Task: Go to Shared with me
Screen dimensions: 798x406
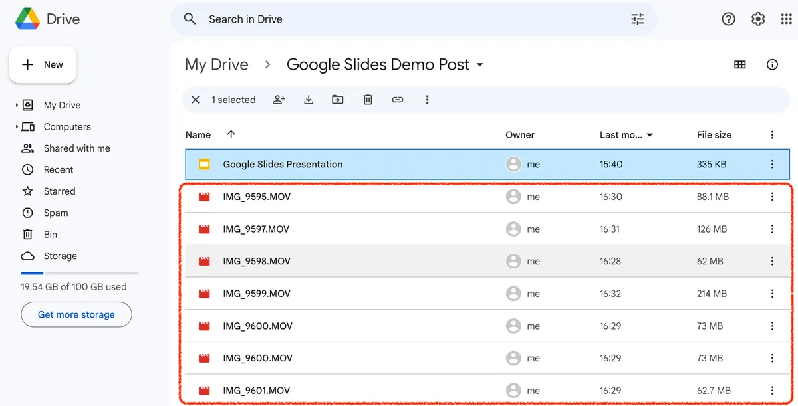Action: [x=76, y=148]
